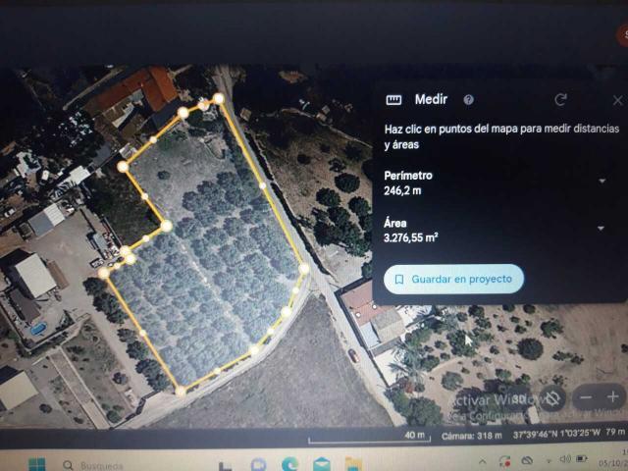Open the Mail app from the taskbar
Screen dimensions: 628x471
pos(322,464)
